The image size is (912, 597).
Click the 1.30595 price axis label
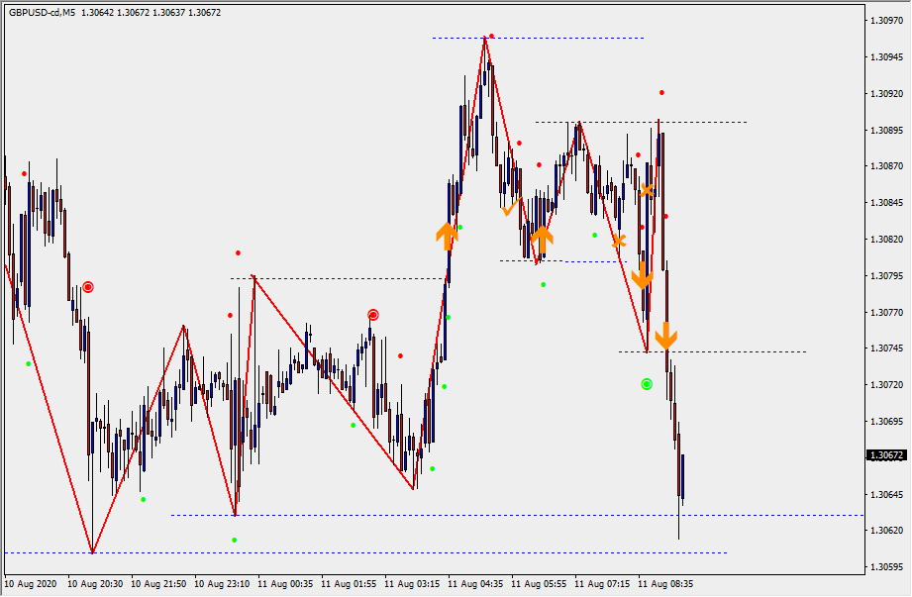coord(886,567)
